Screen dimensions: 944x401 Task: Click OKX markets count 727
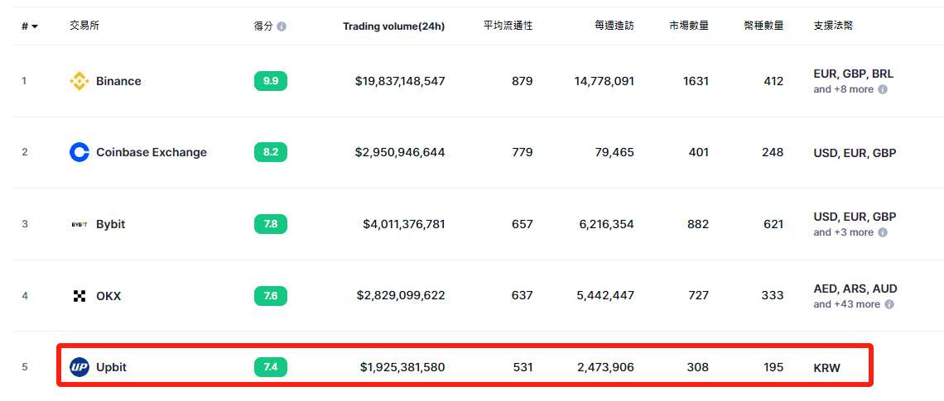pyautogui.click(x=698, y=296)
